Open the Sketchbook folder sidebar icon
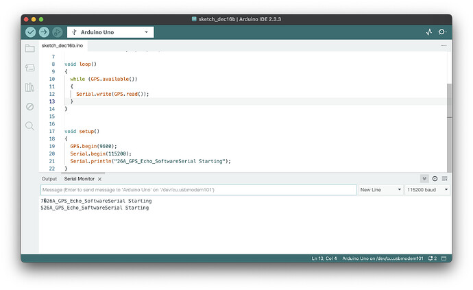Screen dimensions: 473x290 coord(30,48)
